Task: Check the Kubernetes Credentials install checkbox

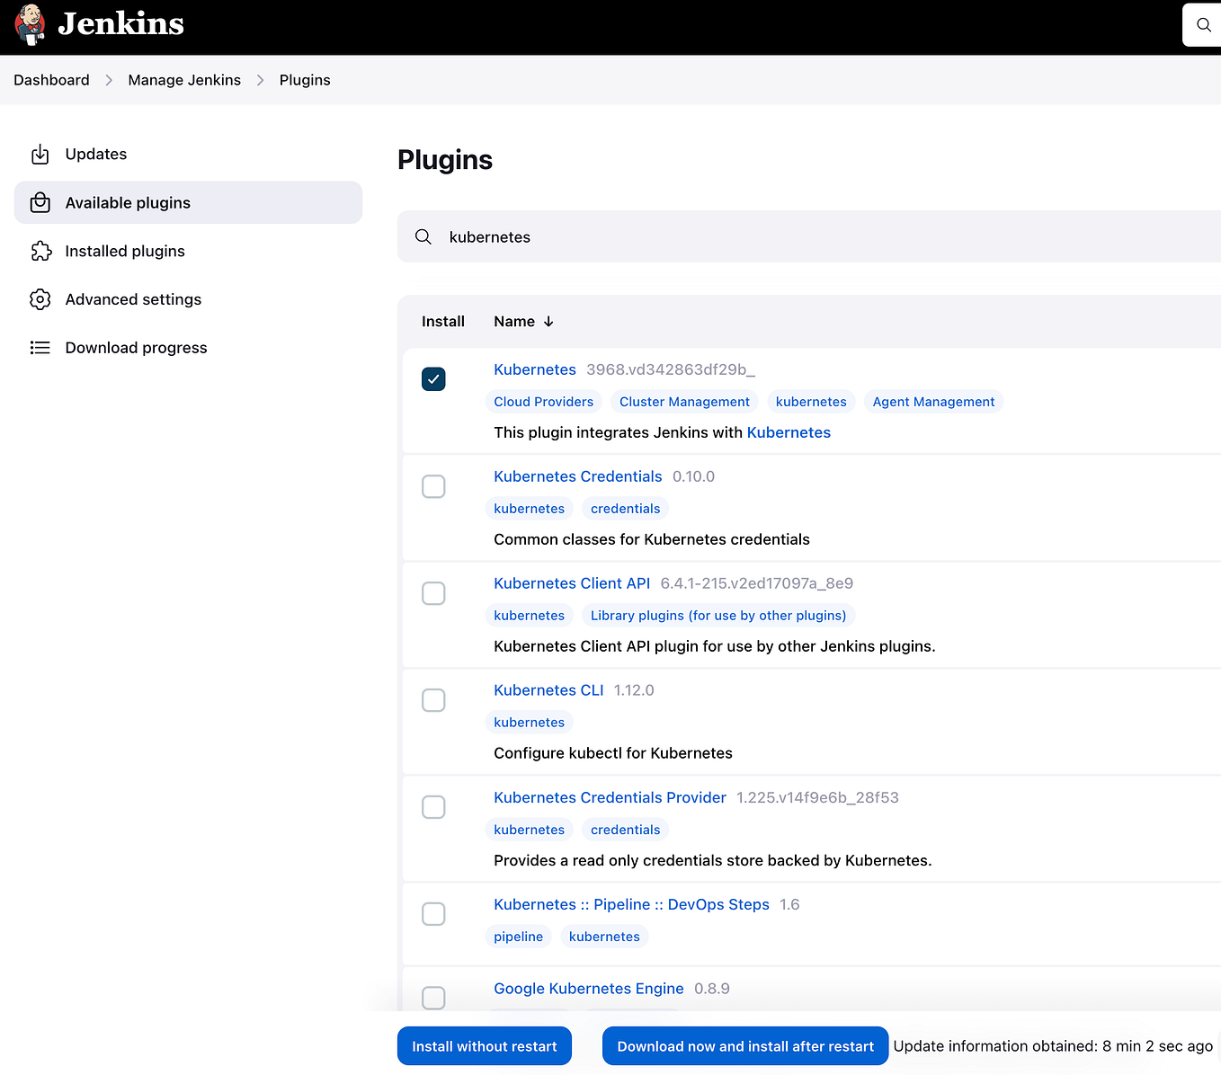Action: [433, 486]
